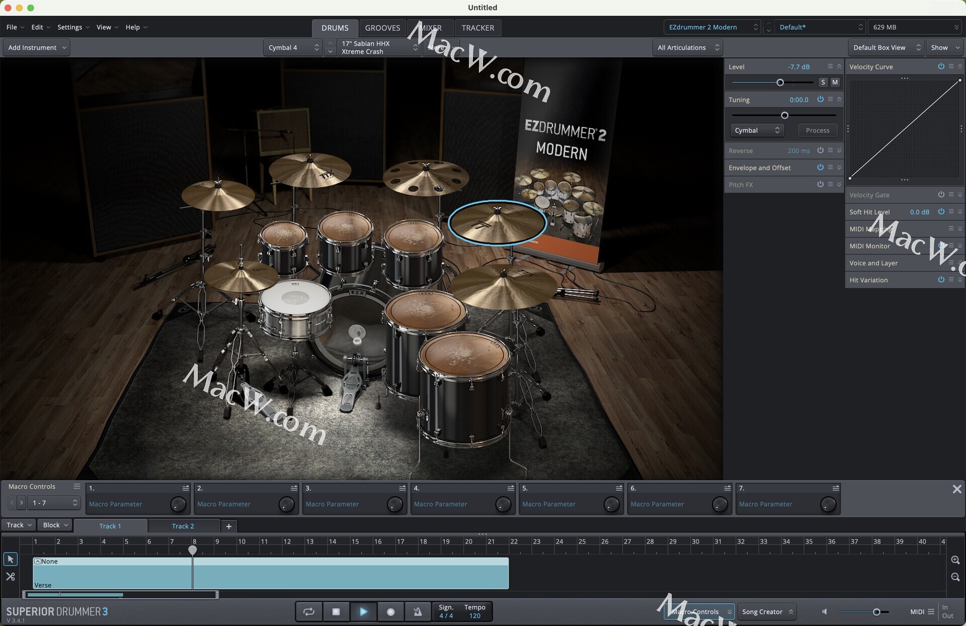This screenshot has height=626, width=966.
Task: Switch to the DRUMS tab
Action: click(335, 28)
